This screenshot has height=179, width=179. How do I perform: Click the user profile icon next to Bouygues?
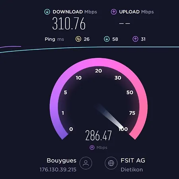tap(86, 163)
